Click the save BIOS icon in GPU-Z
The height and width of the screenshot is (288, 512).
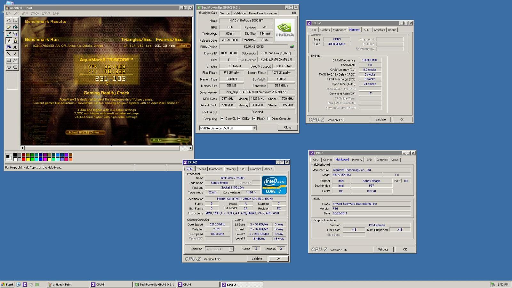click(292, 46)
